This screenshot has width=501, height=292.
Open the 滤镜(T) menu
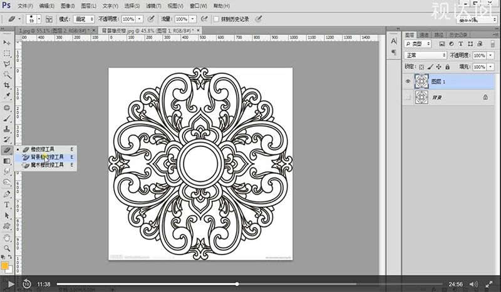coord(153,6)
